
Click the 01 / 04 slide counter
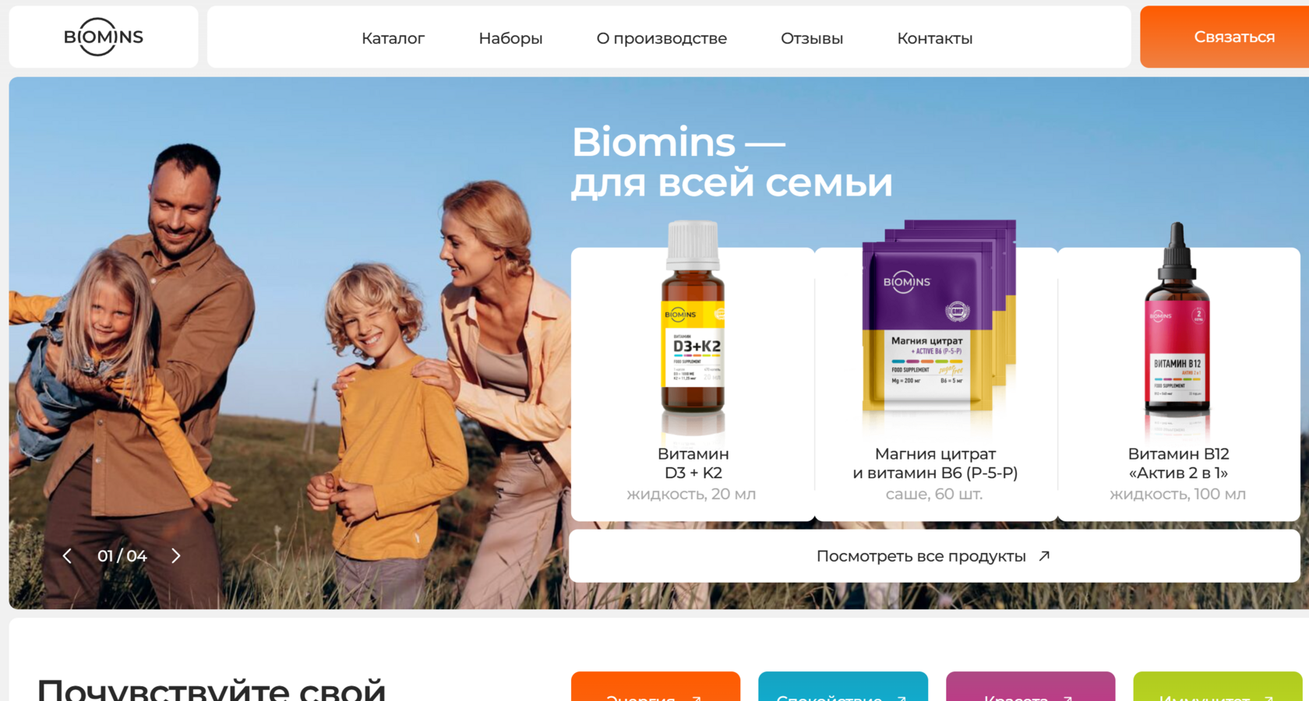point(122,556)
